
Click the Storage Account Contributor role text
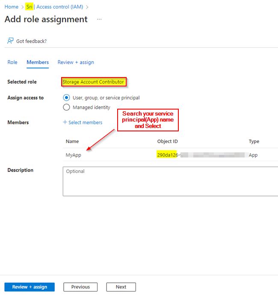(93, 82)
